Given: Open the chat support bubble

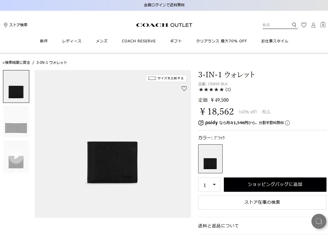Looking at the screenshot, I should click(x=319, y=221).
